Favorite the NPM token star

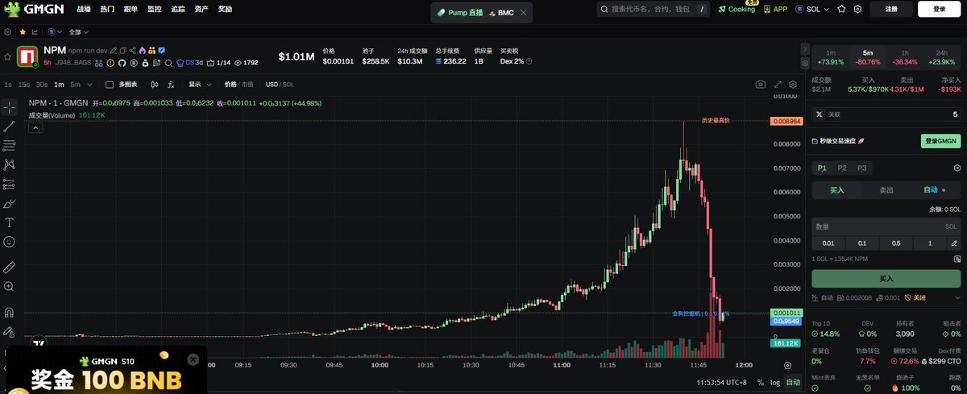point(7,57)
